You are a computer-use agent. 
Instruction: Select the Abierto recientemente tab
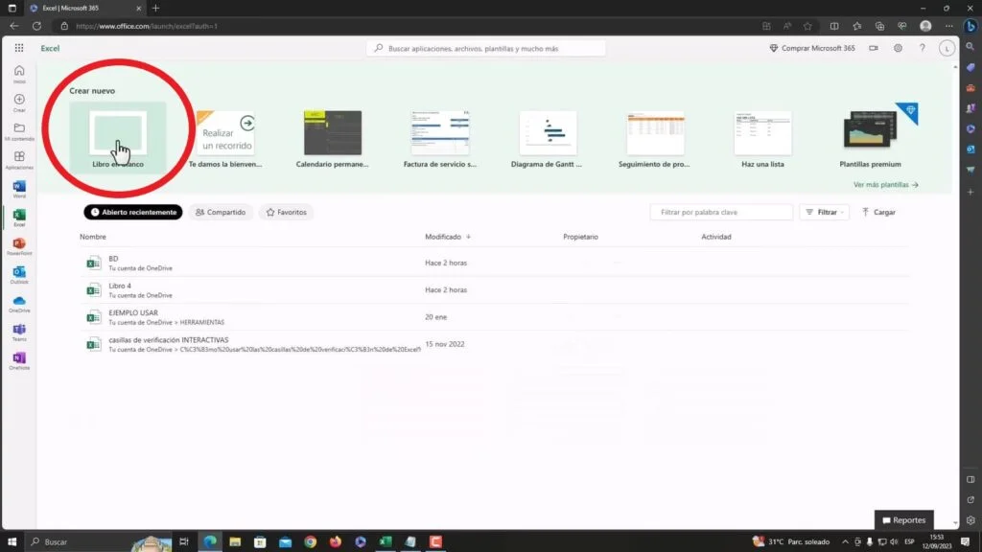coord(133,212)
